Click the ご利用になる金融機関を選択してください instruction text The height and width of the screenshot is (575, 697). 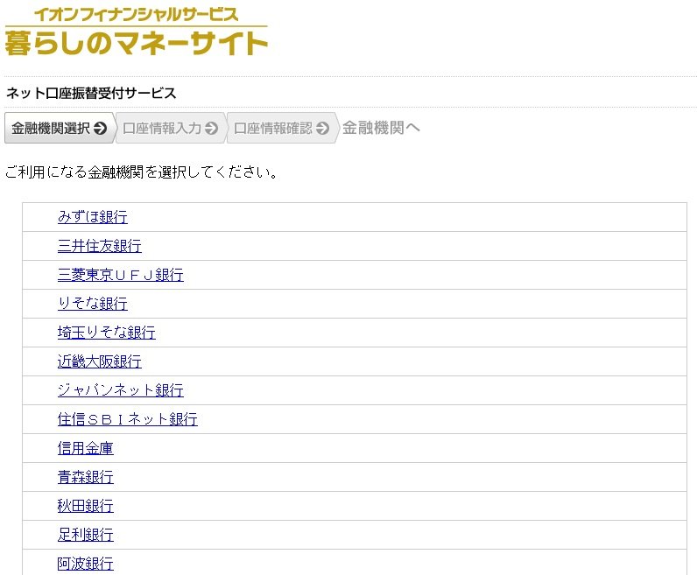[141, 172]
